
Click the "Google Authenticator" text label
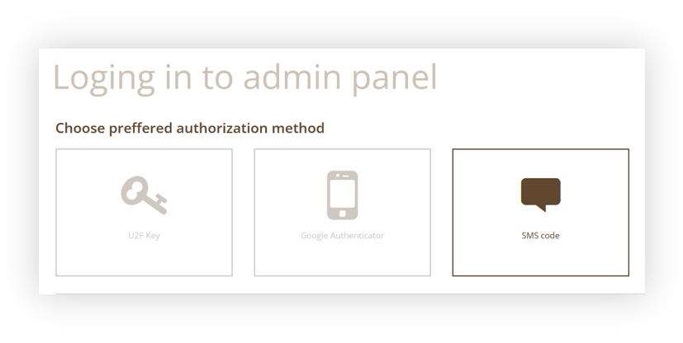pos(343,236)
